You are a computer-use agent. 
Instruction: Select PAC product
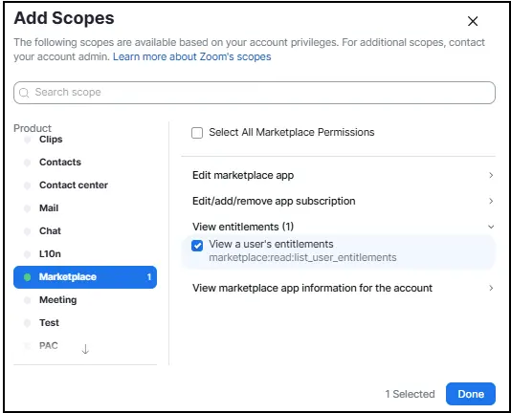coord(49,345)
